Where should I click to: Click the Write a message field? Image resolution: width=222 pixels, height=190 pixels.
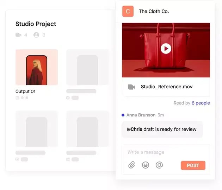coord(166,152)
